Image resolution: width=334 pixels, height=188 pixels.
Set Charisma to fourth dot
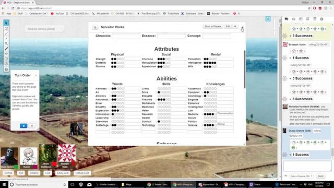point(166,59)
